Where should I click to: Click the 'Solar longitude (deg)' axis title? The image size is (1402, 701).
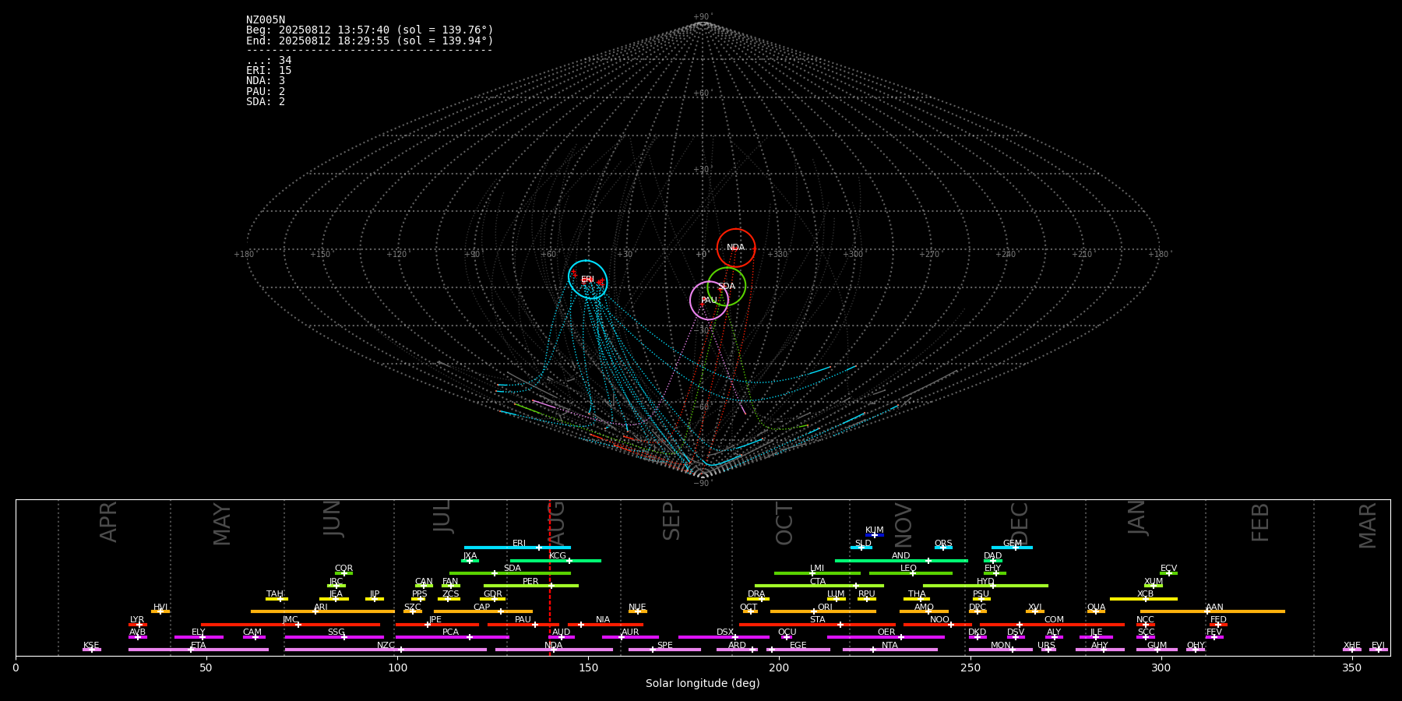pos(703,684)
